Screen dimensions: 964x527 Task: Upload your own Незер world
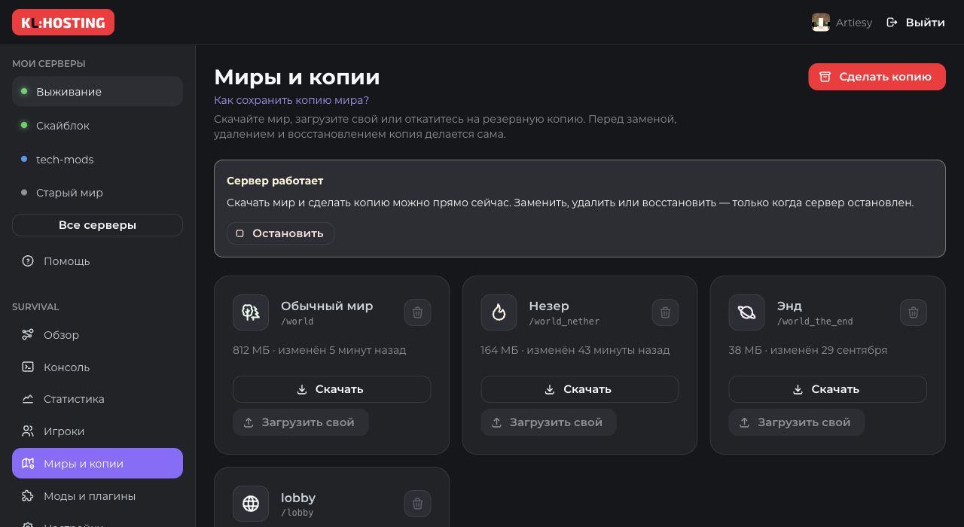[548, 422]
